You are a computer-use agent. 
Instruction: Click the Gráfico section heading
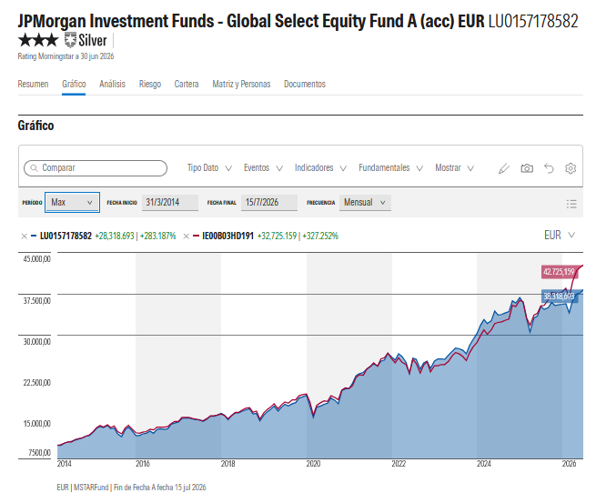coord(35,126)
